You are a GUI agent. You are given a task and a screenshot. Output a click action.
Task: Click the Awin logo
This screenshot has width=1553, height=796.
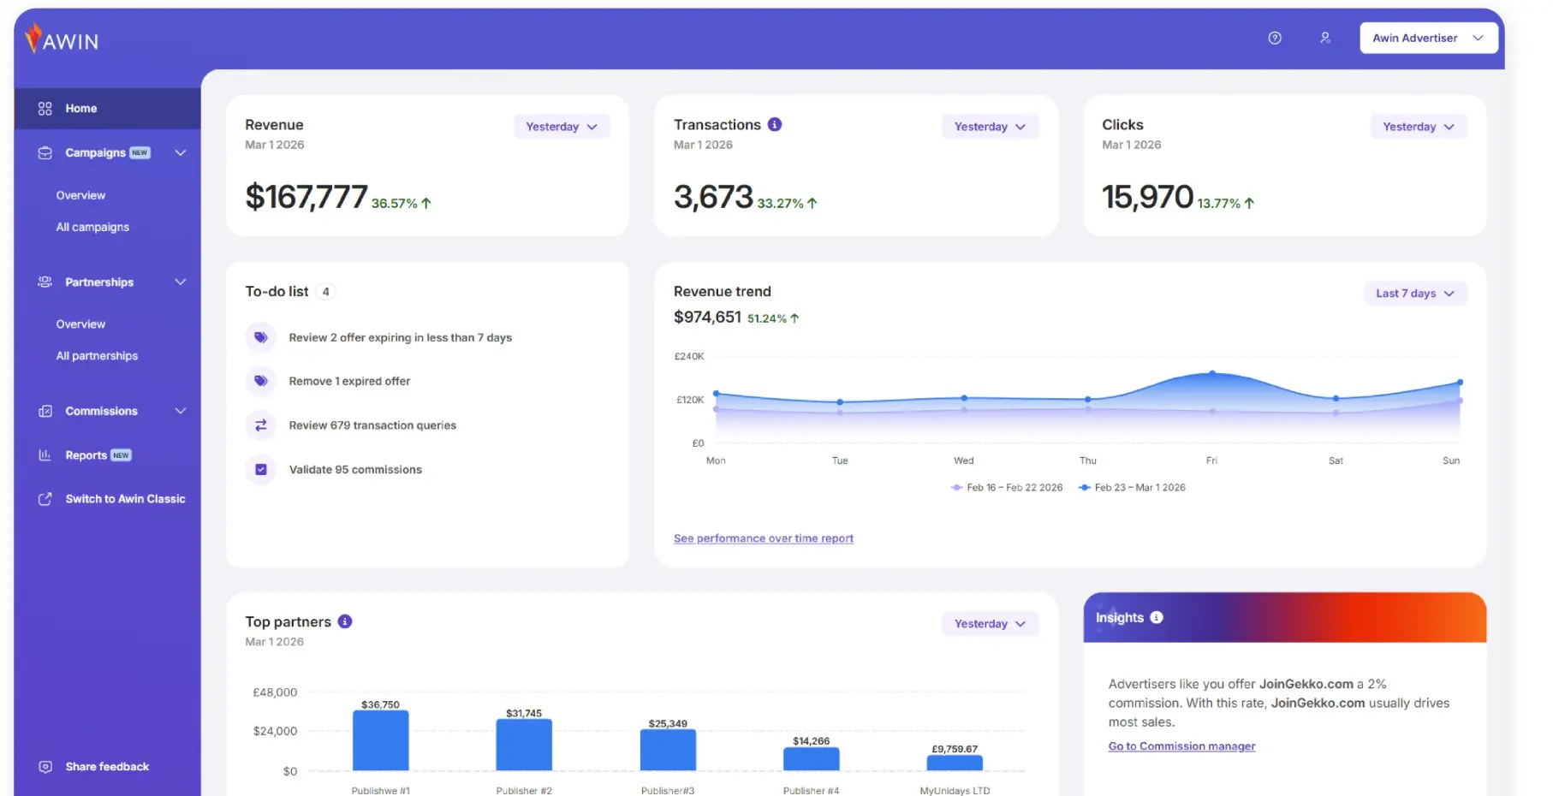pyautogui.click(x=62, y=39)
